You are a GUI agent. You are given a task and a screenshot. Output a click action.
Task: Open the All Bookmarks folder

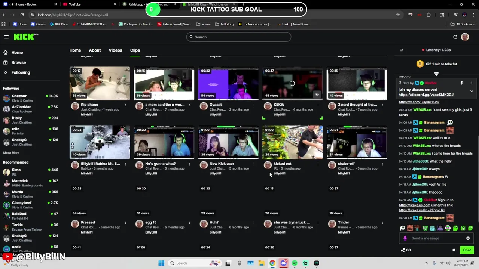pos(463,24)
